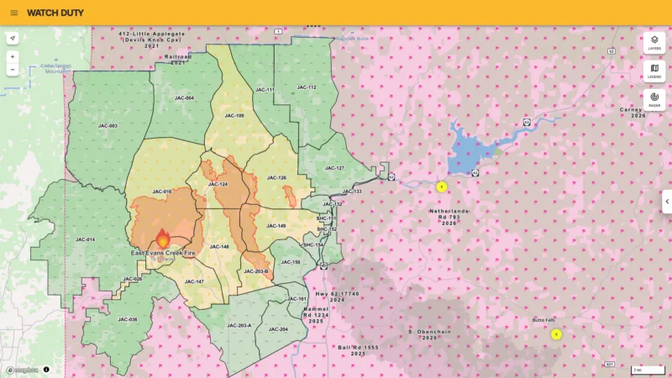Click the Butte Falls town label
The height and width of the screenshot is (378, 672).
point(543,320)
